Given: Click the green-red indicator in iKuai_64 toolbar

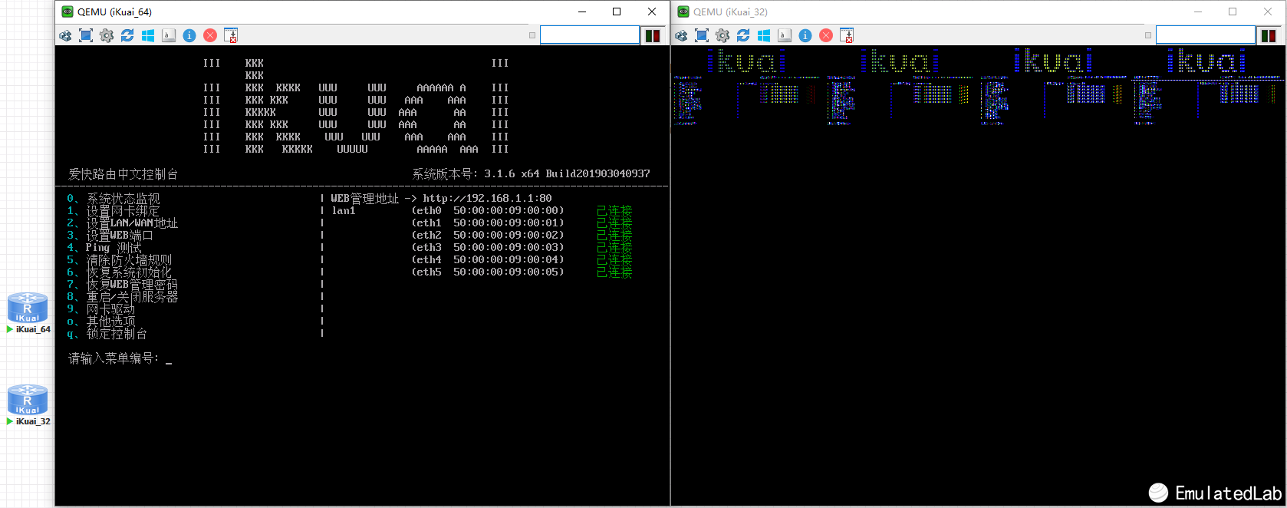Looking at the screenshot, I should [653, 35].
